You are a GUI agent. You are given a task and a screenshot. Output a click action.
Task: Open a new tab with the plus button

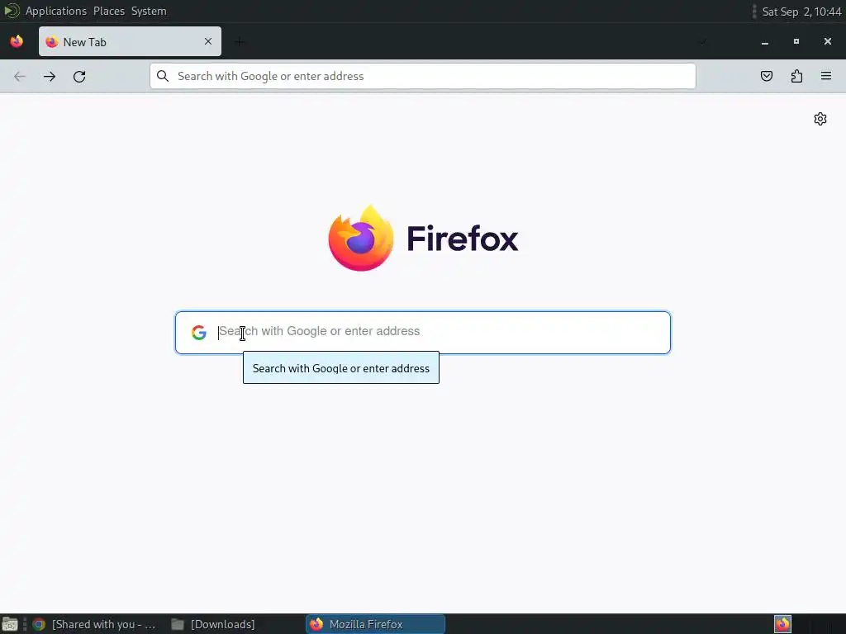pyautogui.click(x=240, y=41)
